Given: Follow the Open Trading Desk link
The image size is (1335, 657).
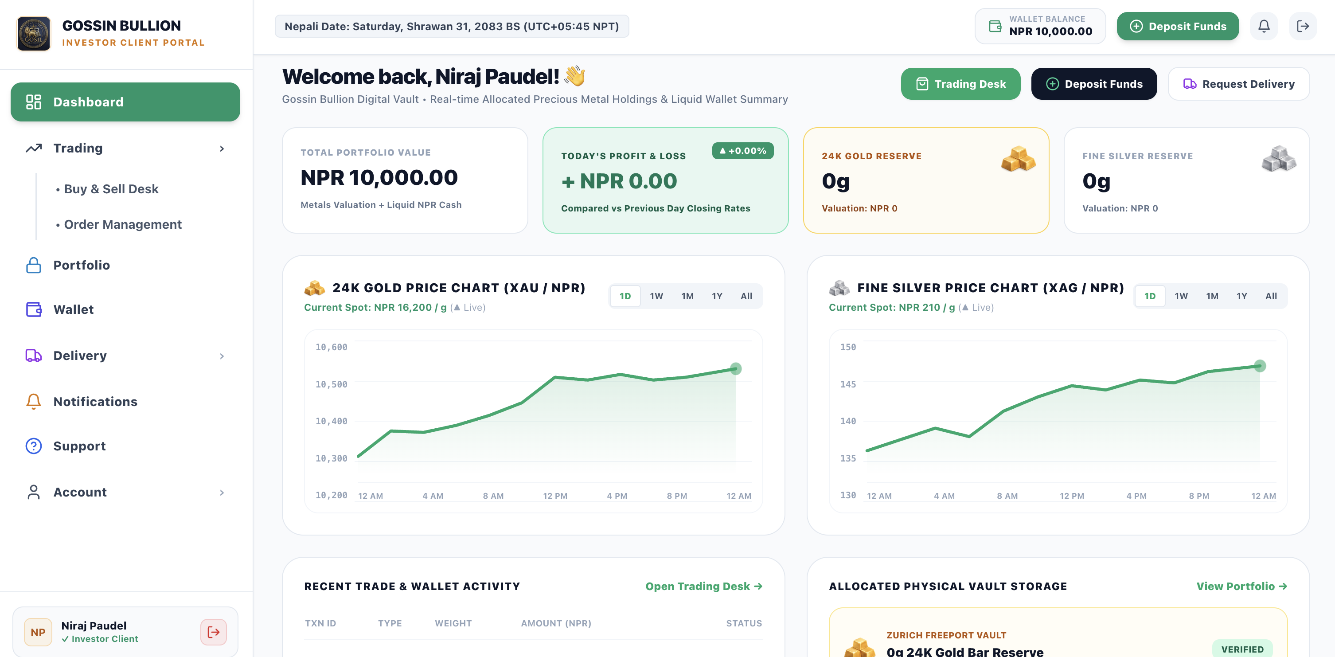Looking at the screenshot, I should point(704,586).
